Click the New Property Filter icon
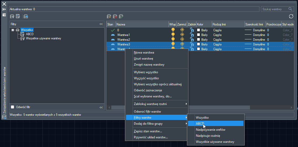This screenshot has height=147, width=298. coord(12,16)
